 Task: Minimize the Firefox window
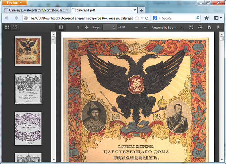pyautogui.click(x=201, y=3)
